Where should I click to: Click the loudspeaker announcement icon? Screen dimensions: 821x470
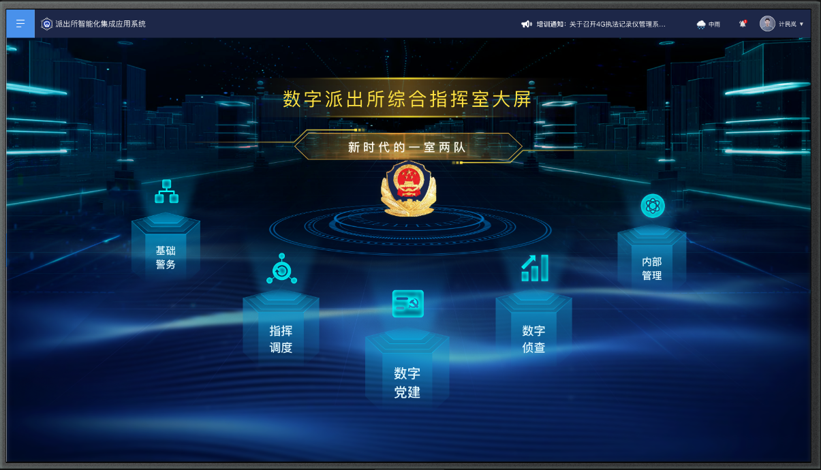tap(526, 24)
